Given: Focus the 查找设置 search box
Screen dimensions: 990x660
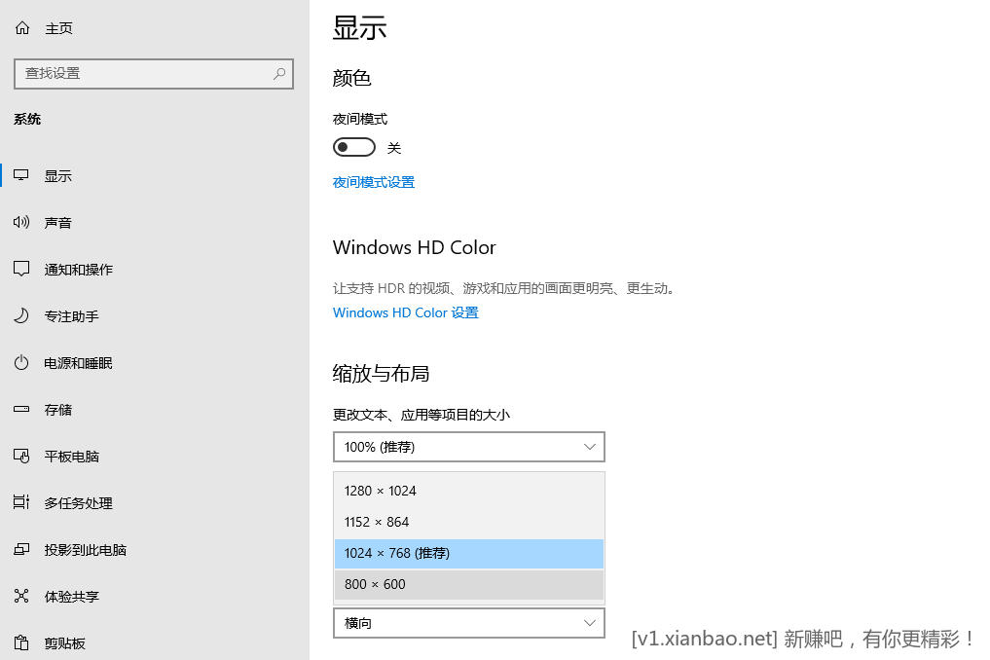Looking at the screenshot, I should tap(154, 74).
